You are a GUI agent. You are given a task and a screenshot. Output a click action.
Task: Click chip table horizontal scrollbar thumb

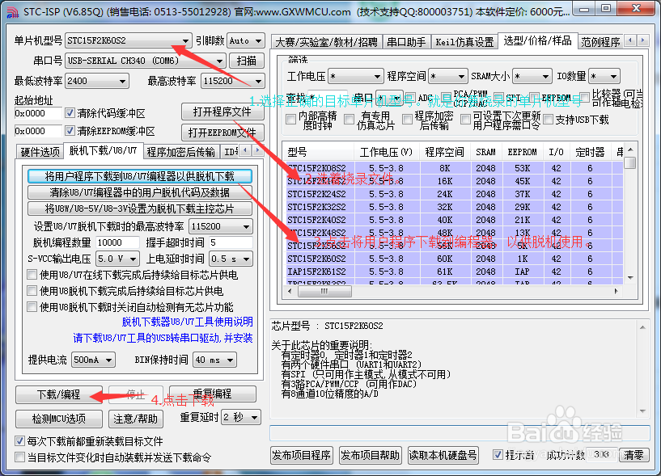[324, 291]
